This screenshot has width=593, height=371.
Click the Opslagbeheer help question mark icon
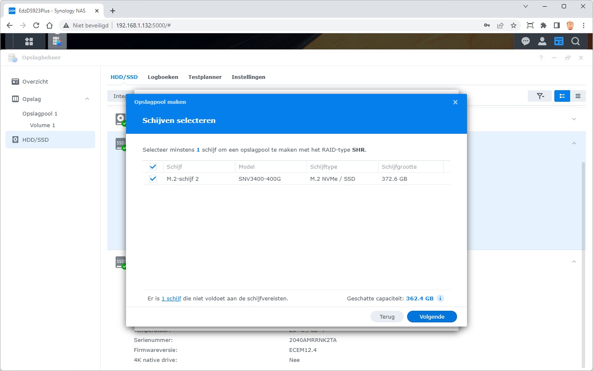pos(541,58)
